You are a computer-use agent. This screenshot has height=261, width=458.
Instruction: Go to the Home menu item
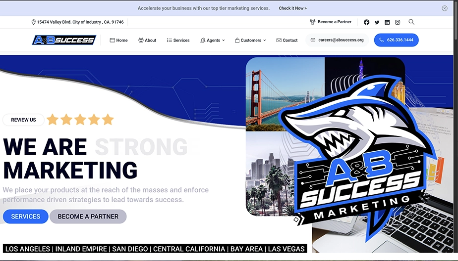point(118,40)
